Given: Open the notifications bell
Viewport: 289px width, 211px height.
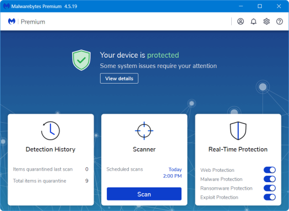Looking at the screenshot, I should coord(254,21).
